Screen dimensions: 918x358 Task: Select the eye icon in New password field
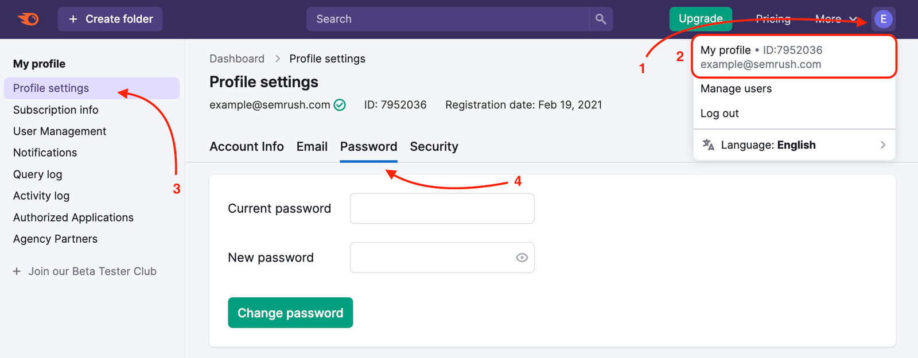(x=521, y=258)
